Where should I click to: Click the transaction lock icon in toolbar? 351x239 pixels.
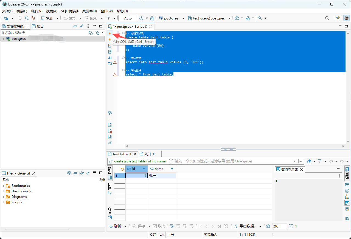pos(152,18)
